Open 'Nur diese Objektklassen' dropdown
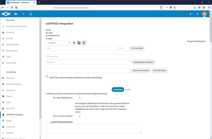Viewport: 212px width, 139px height. (x=77, y=98)
